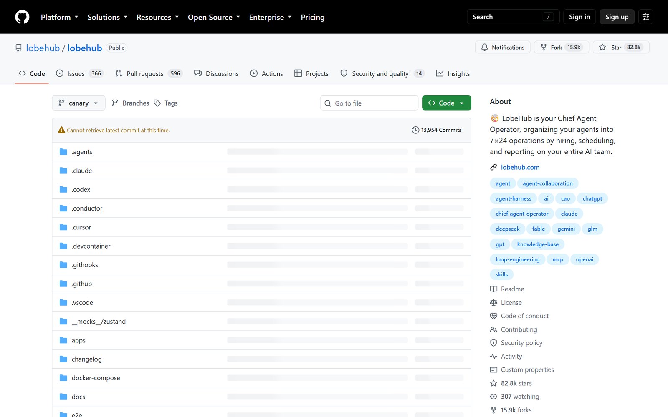Switch to the Issues tab
Viewport: 668px width, 417px height.
coord(79,73)
